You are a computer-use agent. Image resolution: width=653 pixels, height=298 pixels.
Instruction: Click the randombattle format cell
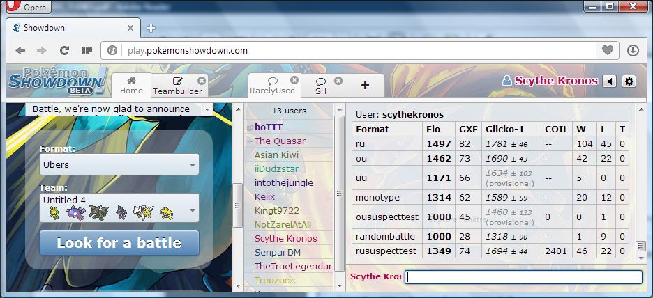point(387,237)
